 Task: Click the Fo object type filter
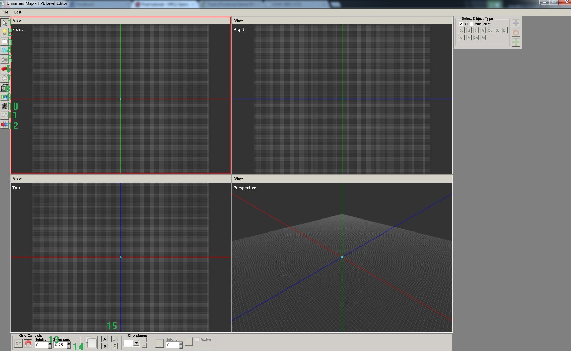coord(483,38)
